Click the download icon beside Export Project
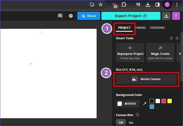 pos(166,16)
